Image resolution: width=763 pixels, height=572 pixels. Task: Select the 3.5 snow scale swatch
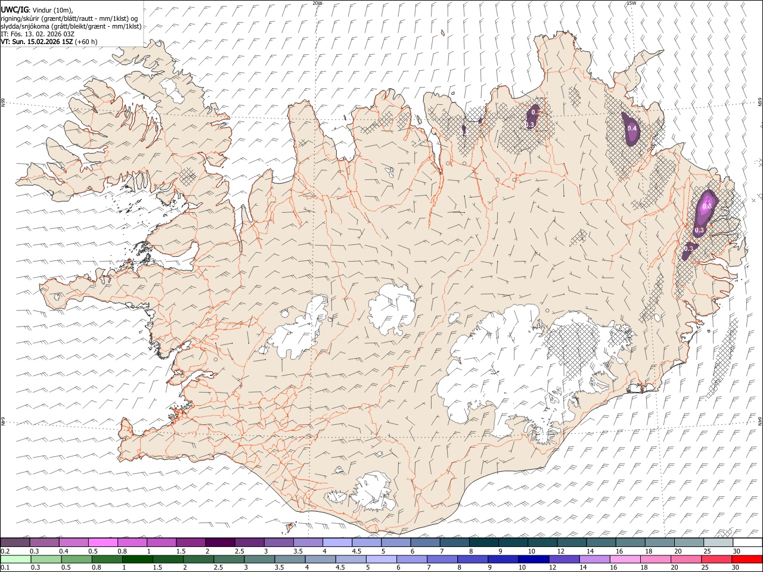(308, 542)
